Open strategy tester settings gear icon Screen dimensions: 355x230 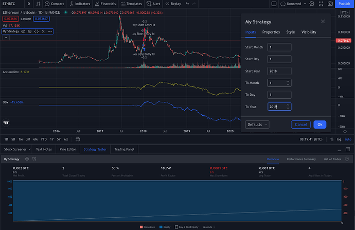click(27, 159)
